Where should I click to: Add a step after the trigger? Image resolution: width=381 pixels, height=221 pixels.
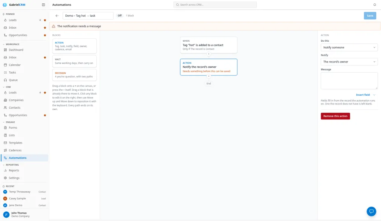click(x=208, y=54)
